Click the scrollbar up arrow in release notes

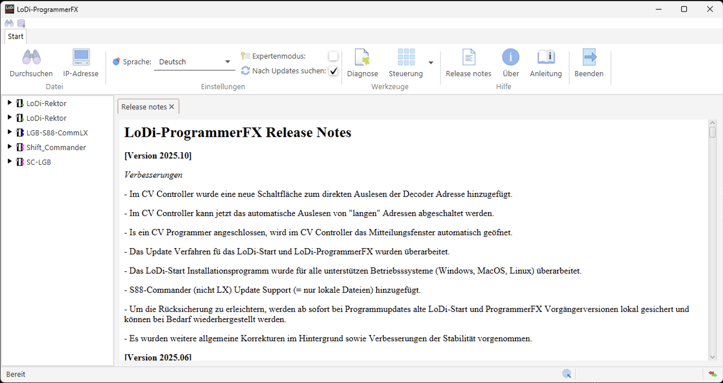(712, 123)
